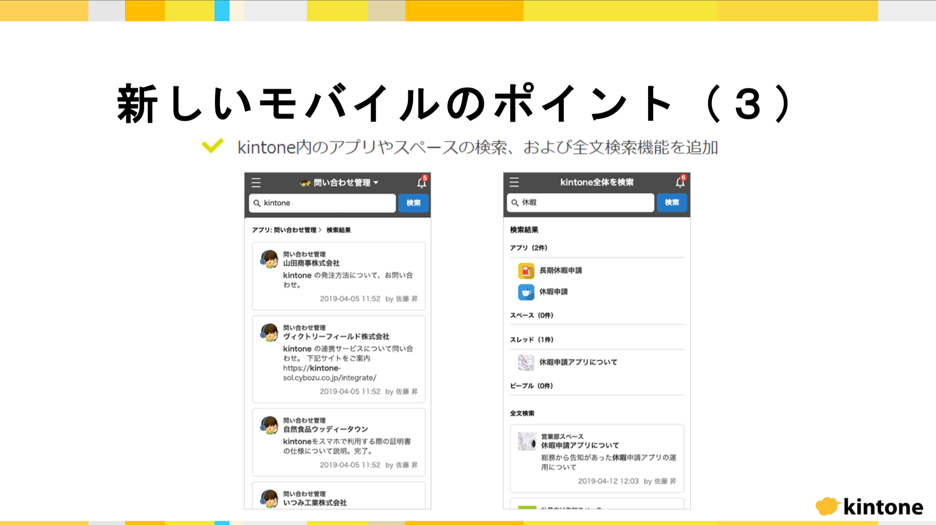Open ヴィクトリーフィールド株式会社 result card
Viewport: 936px width, 525px height.
click(x=338, y=359)
